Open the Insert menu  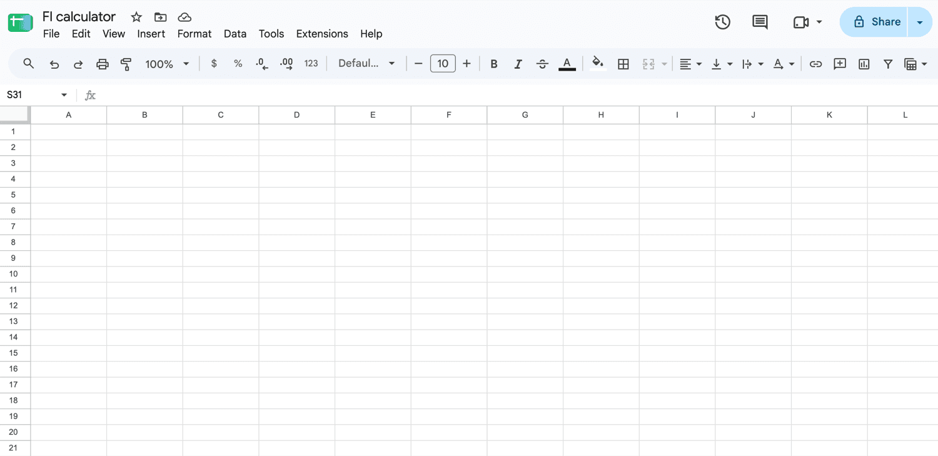(151, 34)
